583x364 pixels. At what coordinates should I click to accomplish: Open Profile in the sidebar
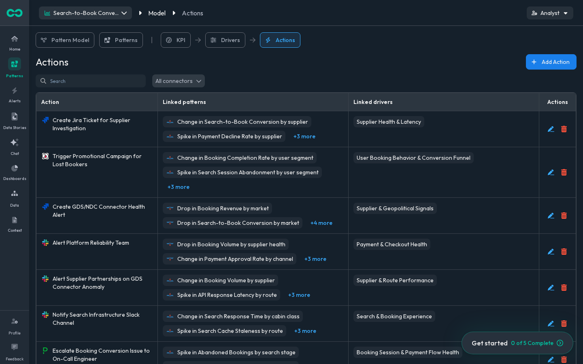pos(15,326)
